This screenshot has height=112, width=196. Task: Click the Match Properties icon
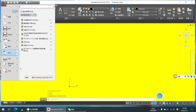tap(129, 12)
